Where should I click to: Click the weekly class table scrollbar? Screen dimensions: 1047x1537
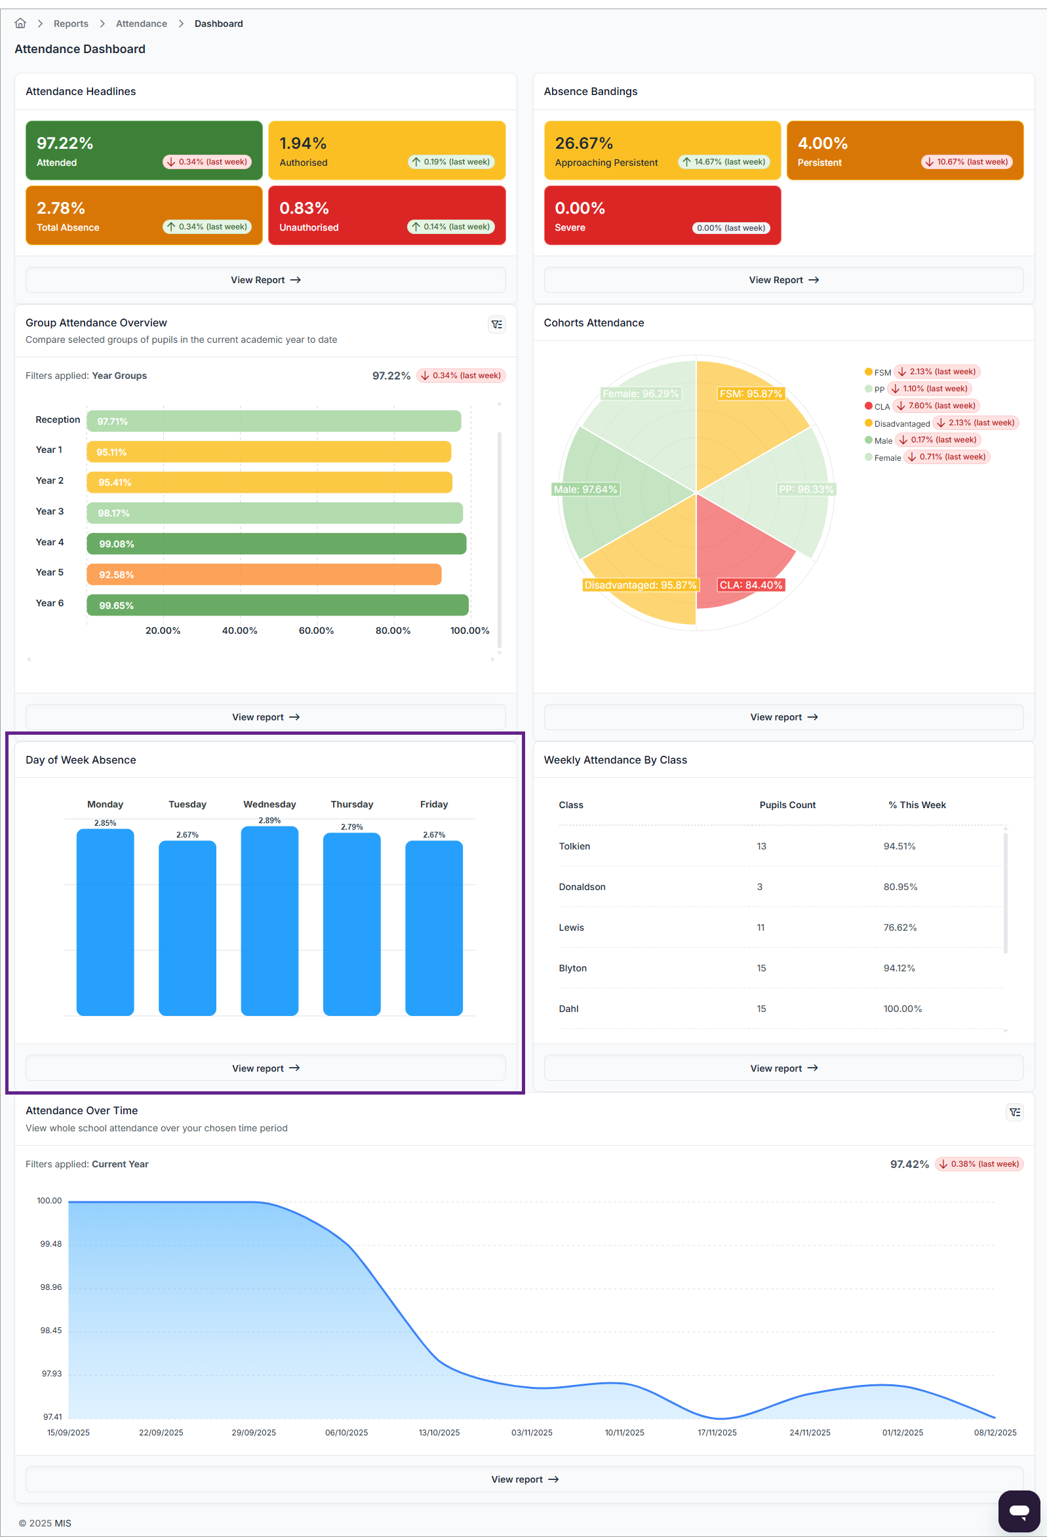1004,893
